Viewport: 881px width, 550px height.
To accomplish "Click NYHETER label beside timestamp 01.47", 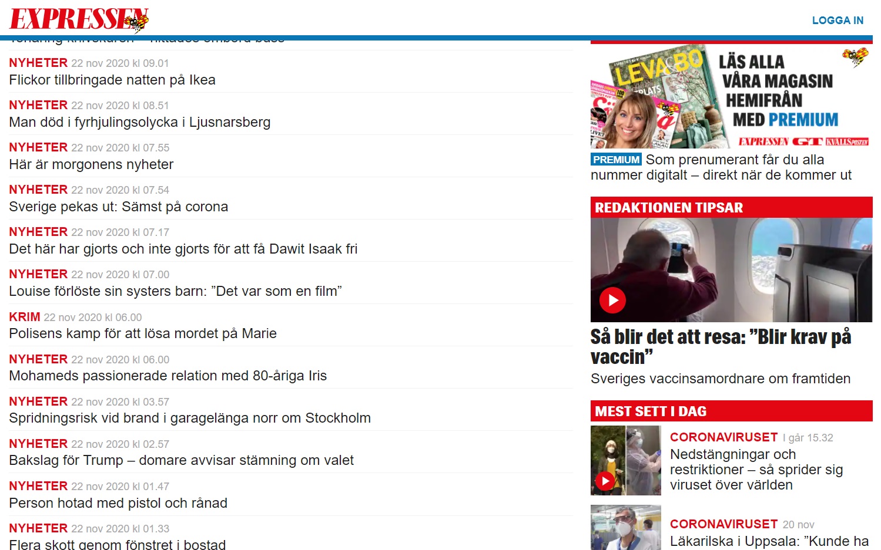I will (38, 486).
